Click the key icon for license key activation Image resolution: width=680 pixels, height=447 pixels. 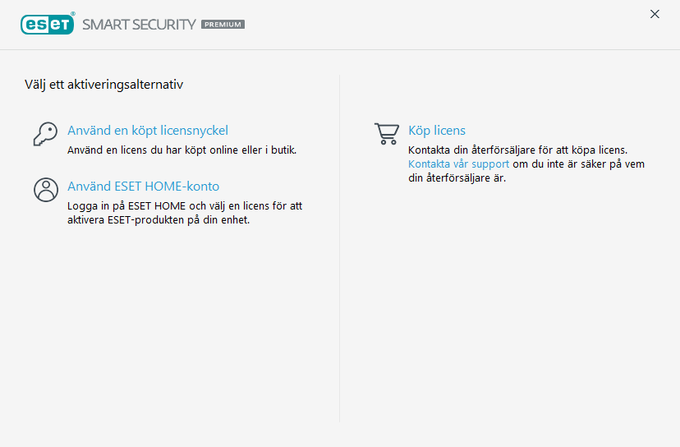point(45,133)
